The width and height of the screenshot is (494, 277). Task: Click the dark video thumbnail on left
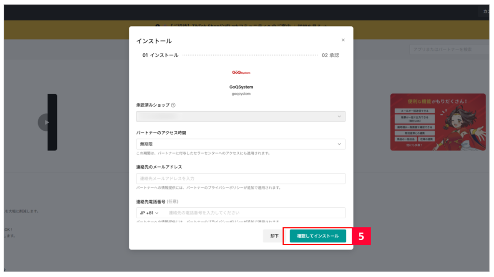click(52, 122)
